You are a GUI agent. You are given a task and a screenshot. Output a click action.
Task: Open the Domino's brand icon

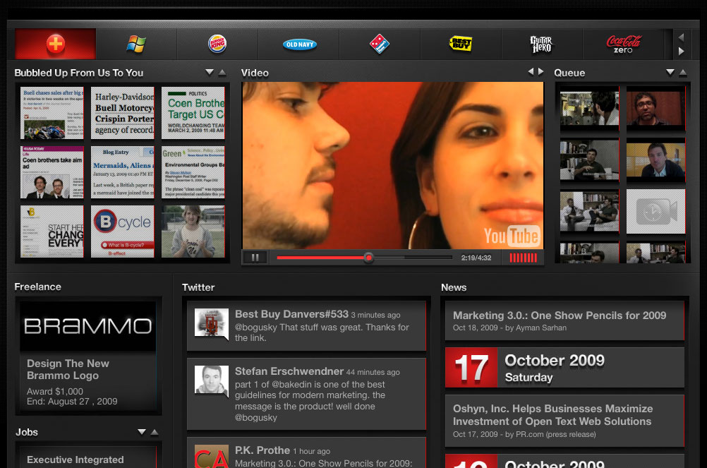point(380,44)
